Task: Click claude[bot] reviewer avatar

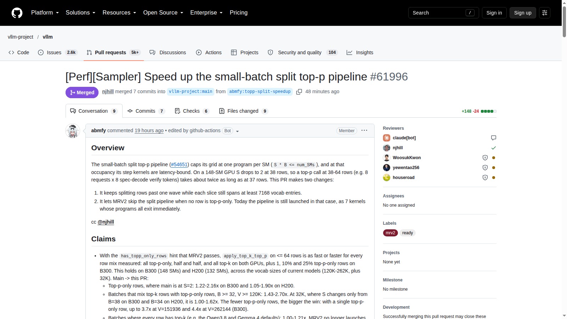Action: (387, 138)
